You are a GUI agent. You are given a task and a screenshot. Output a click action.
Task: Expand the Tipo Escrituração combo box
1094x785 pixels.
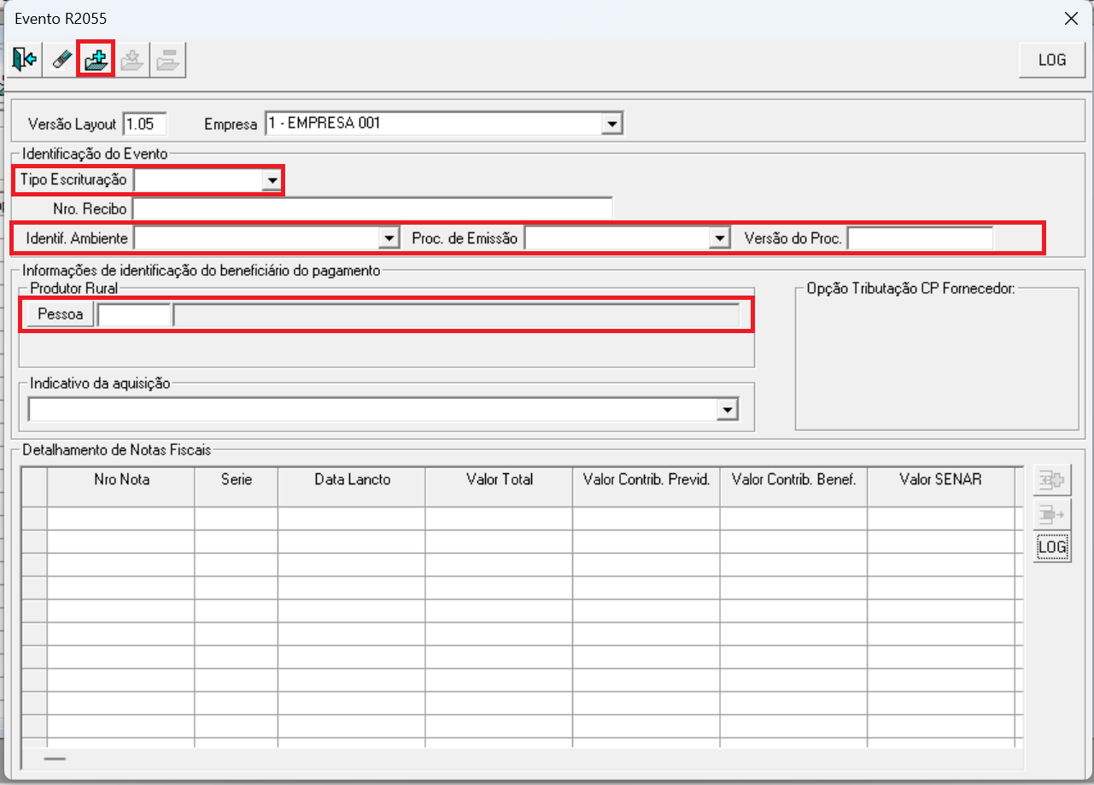point(272,180)
